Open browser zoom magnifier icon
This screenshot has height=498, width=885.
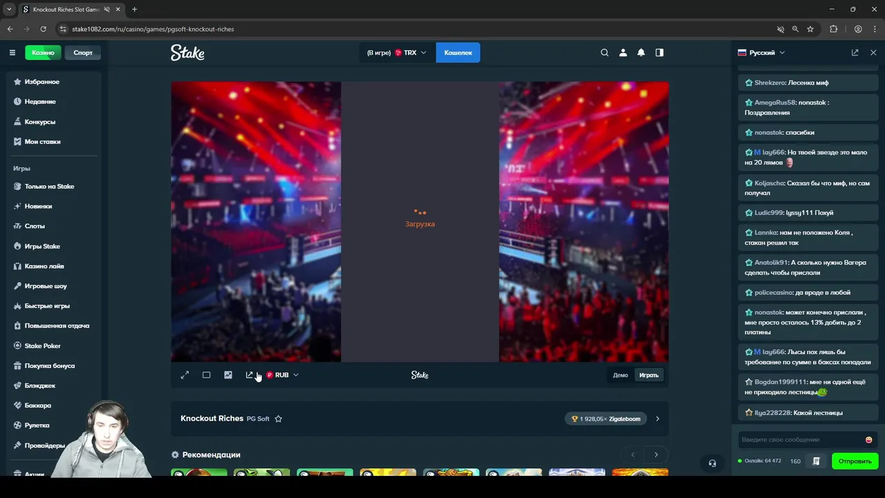795,29
